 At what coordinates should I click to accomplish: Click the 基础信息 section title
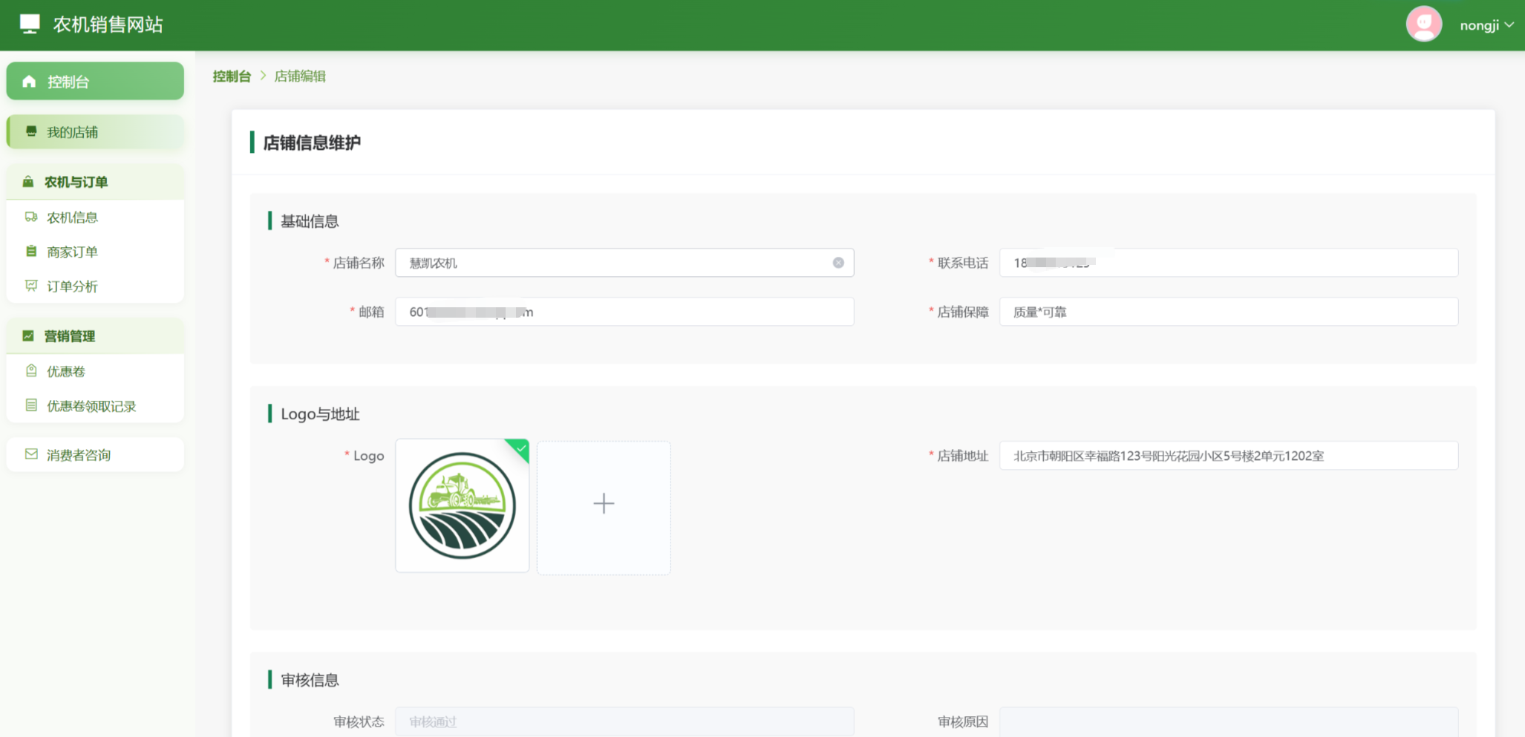coord(310,221)
